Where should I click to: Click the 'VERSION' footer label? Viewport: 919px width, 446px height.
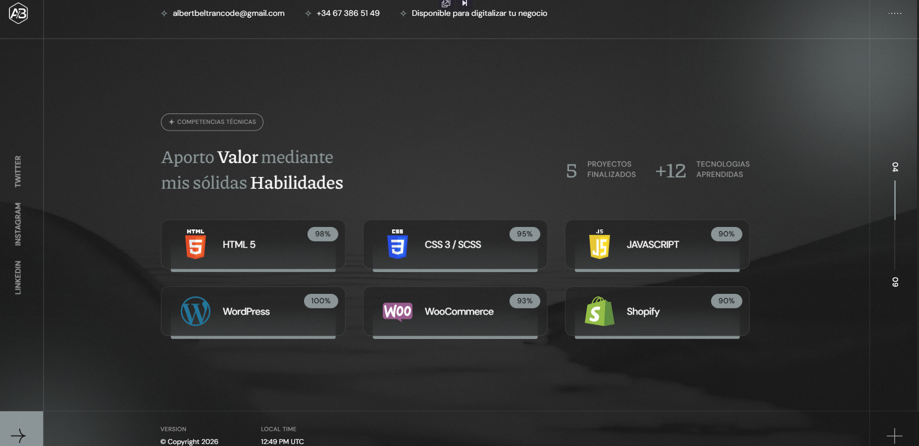(173, 429)
